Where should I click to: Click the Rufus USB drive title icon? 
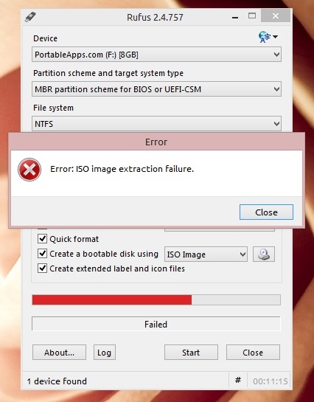coord(31,17)
